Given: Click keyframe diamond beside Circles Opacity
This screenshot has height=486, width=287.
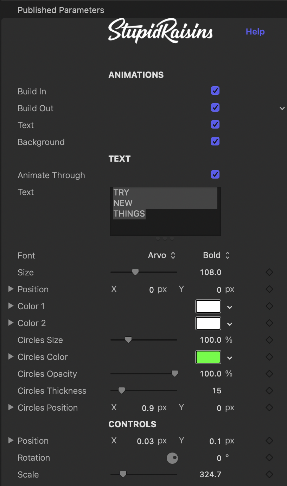Looking at the screenshot, I should coord(269,374).
